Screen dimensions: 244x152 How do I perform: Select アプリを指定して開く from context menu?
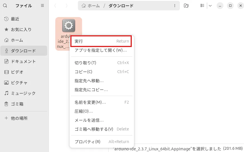pyautogui.click(x=101, y=50)
